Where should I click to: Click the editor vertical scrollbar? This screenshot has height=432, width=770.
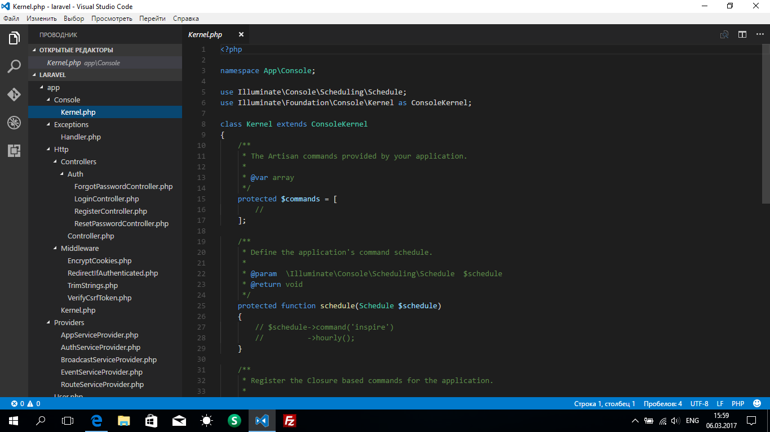point(765,124)
